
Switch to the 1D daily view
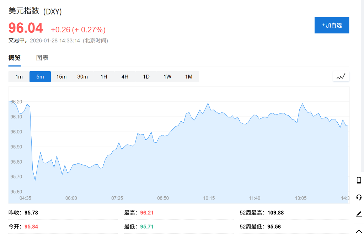(x=146, y=76)
